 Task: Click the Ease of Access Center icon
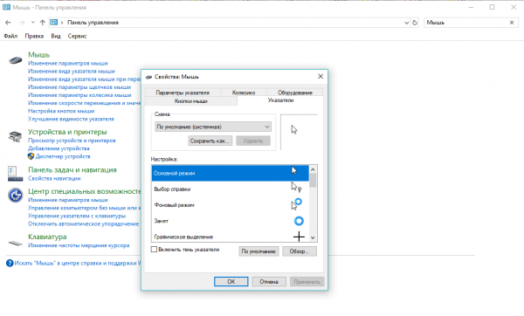(15, 195)
